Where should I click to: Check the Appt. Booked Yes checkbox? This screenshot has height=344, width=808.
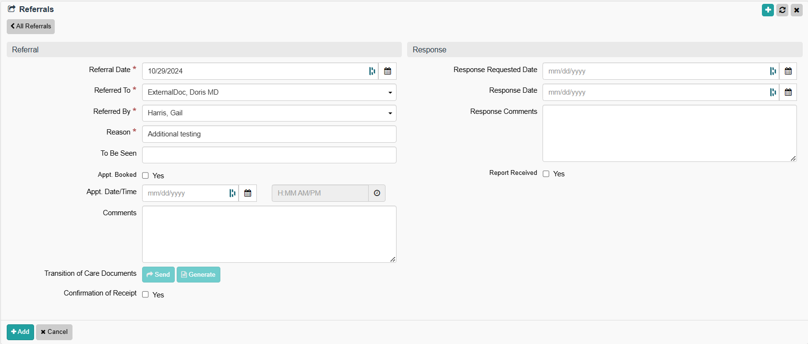click(x=145, y=176)
